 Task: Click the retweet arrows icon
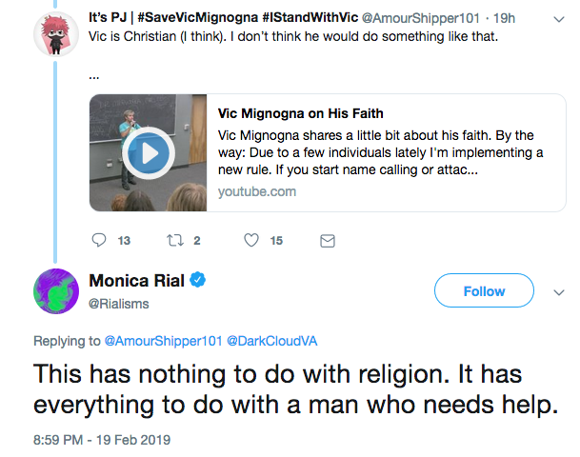[x=174, y=241]
